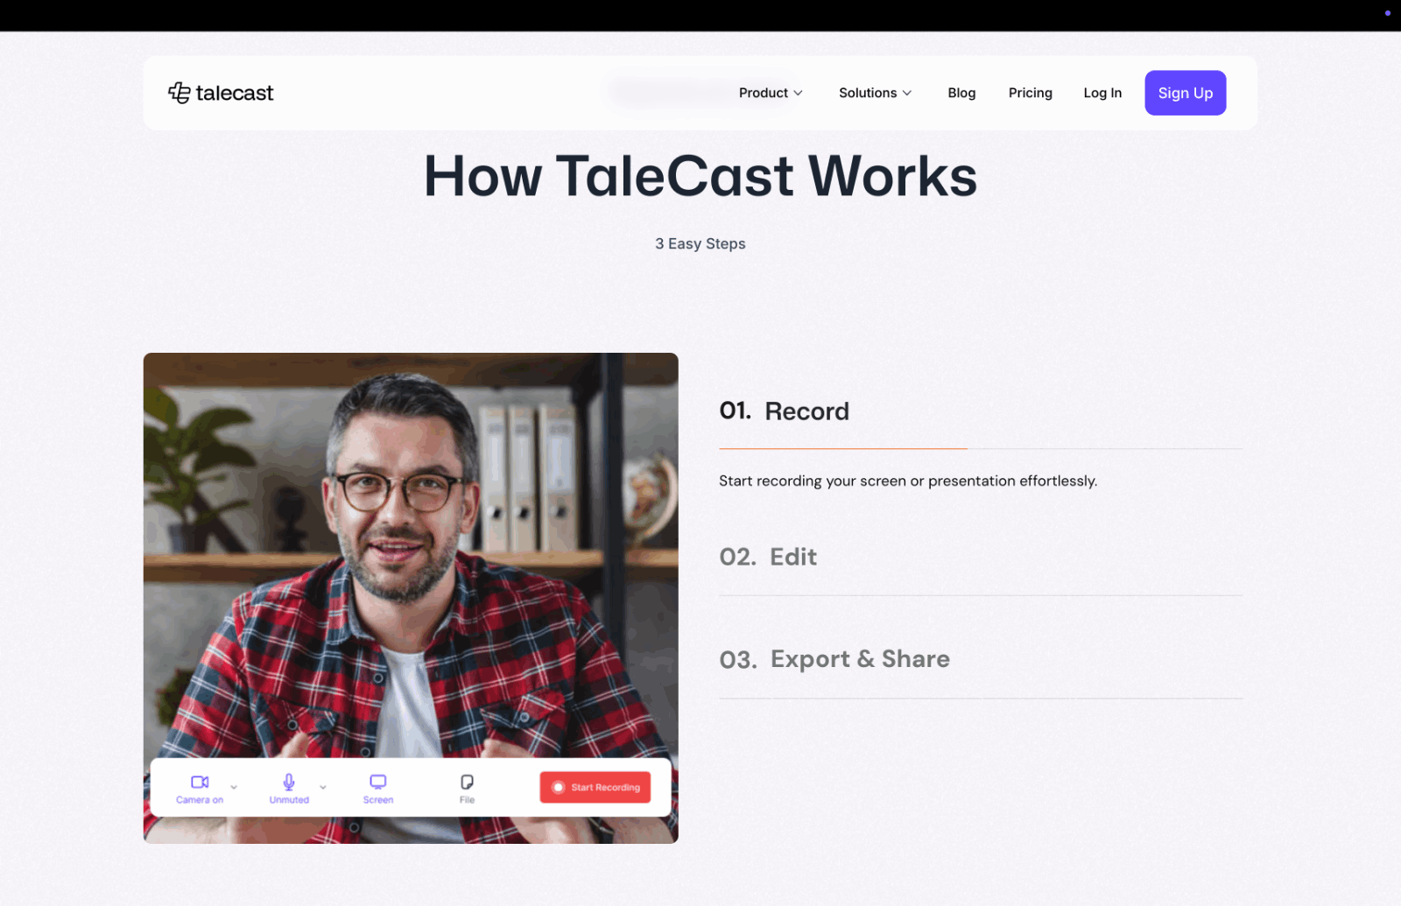
Task: Expand the 02. Edit step
Action: click(x=768, y=557)
